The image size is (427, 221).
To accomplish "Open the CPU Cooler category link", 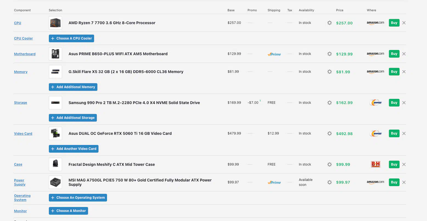I will [23, 38].
